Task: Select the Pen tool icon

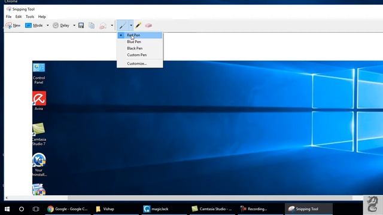Action: 123,25
